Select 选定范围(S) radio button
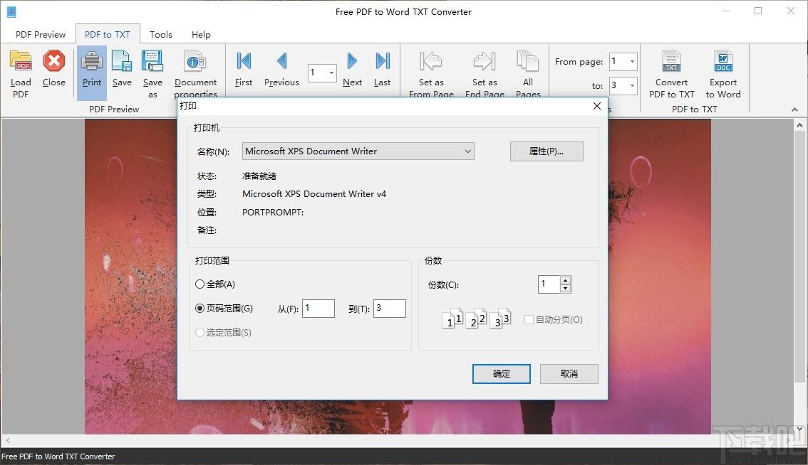808x465 pixels. pos(200,332)
